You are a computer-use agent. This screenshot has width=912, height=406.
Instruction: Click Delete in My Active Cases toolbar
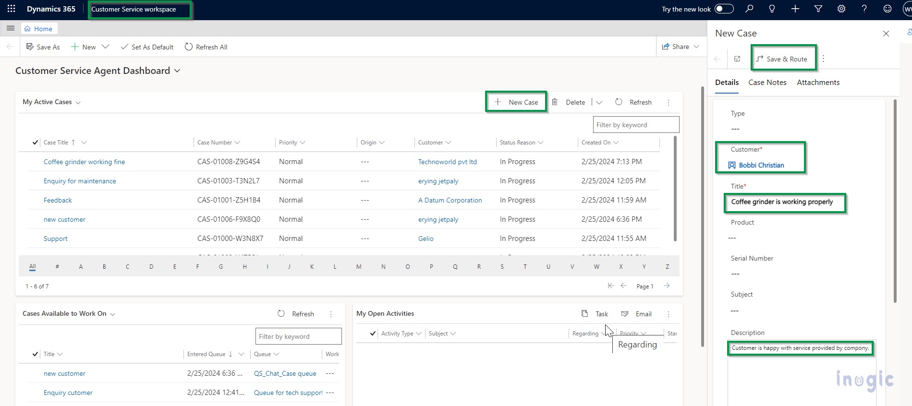(568, 102)
